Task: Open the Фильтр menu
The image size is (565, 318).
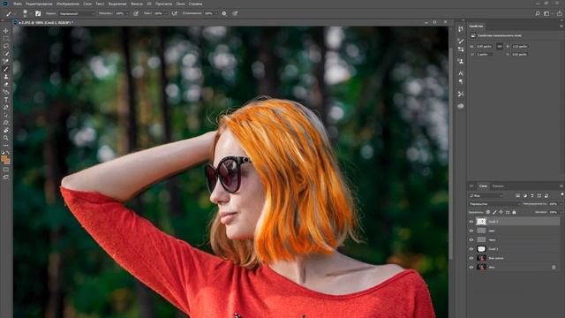Action: [137, 4]
